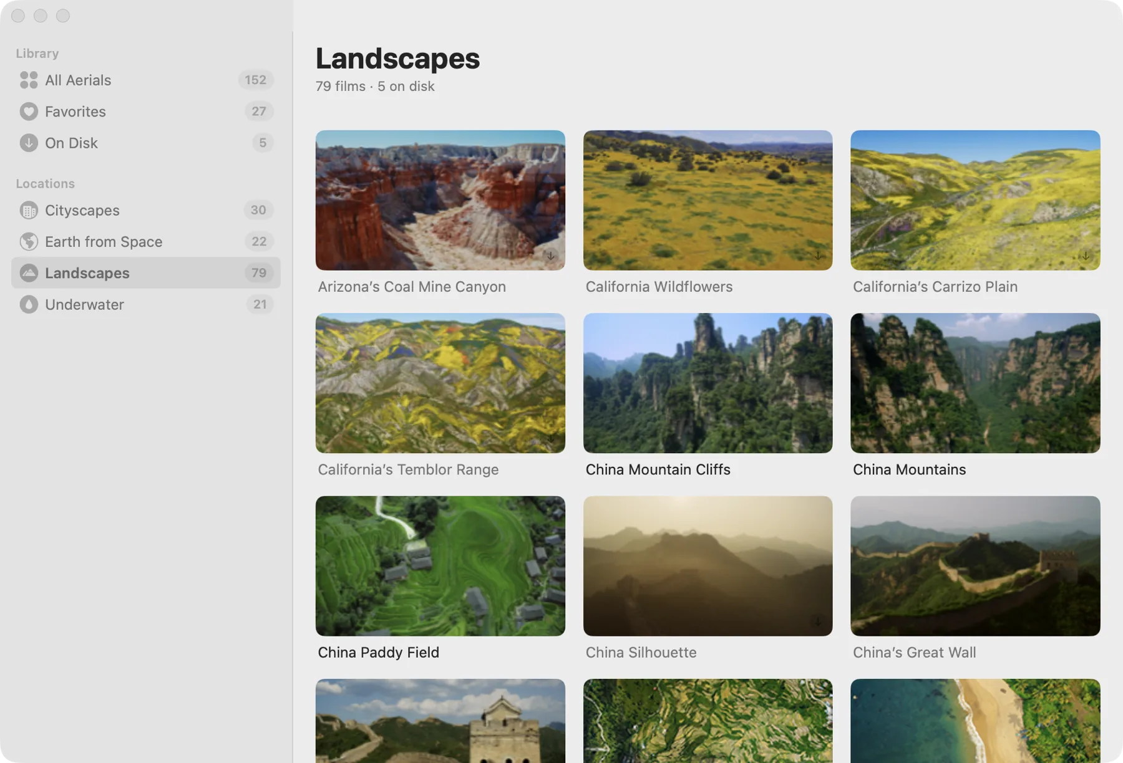This screenshot has width=1123, height=763.
Task: Show the On Disk collection
Action: (146, 143)
